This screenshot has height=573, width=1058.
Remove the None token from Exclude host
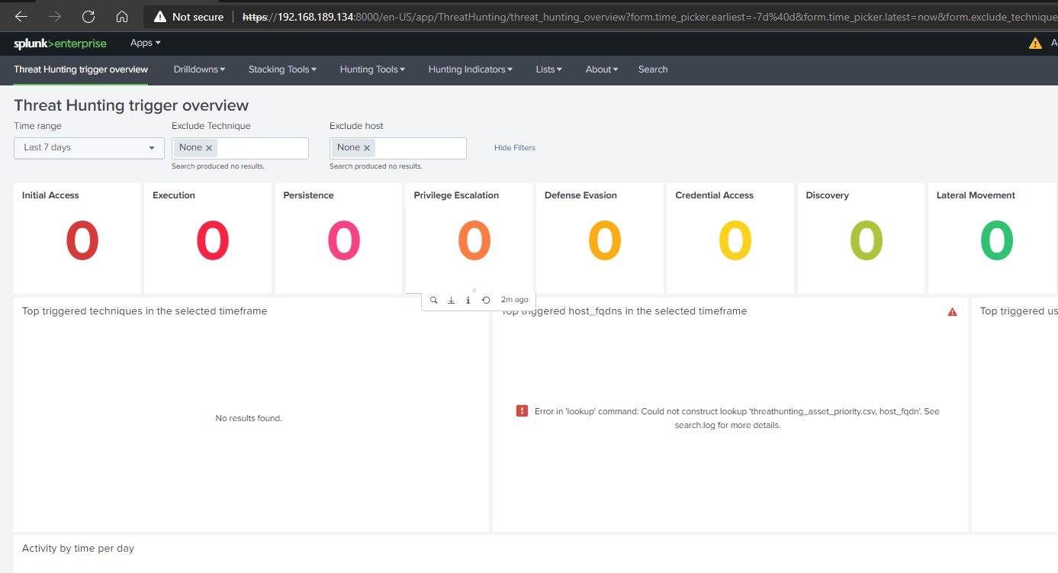pos(366,147)
